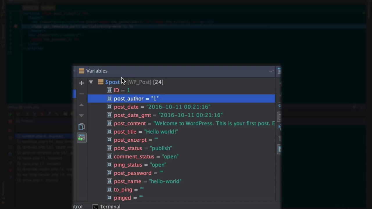Click the field icon next to pinged
Viewport: 372px width, 209px height.
coord(109,198)
